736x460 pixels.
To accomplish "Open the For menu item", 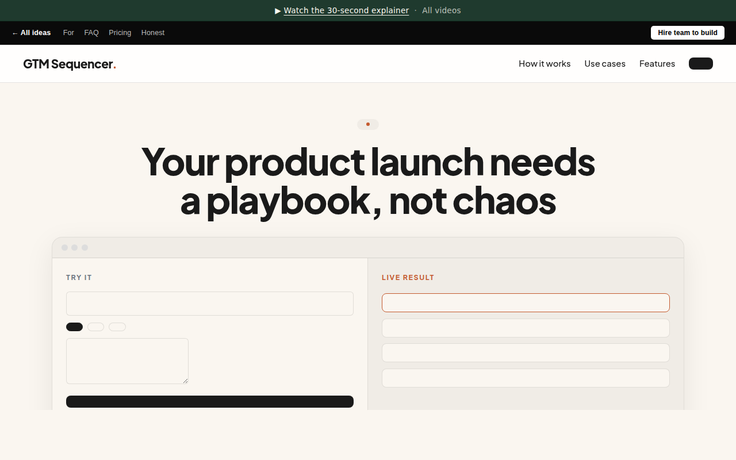I will coord(68,33).
